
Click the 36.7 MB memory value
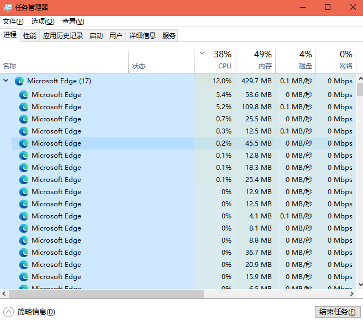pyautogui.click(x=259, y=253)
